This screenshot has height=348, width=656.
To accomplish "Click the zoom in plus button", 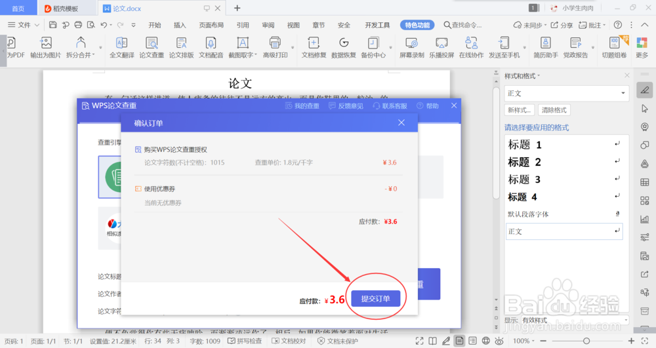I will 631,341.
